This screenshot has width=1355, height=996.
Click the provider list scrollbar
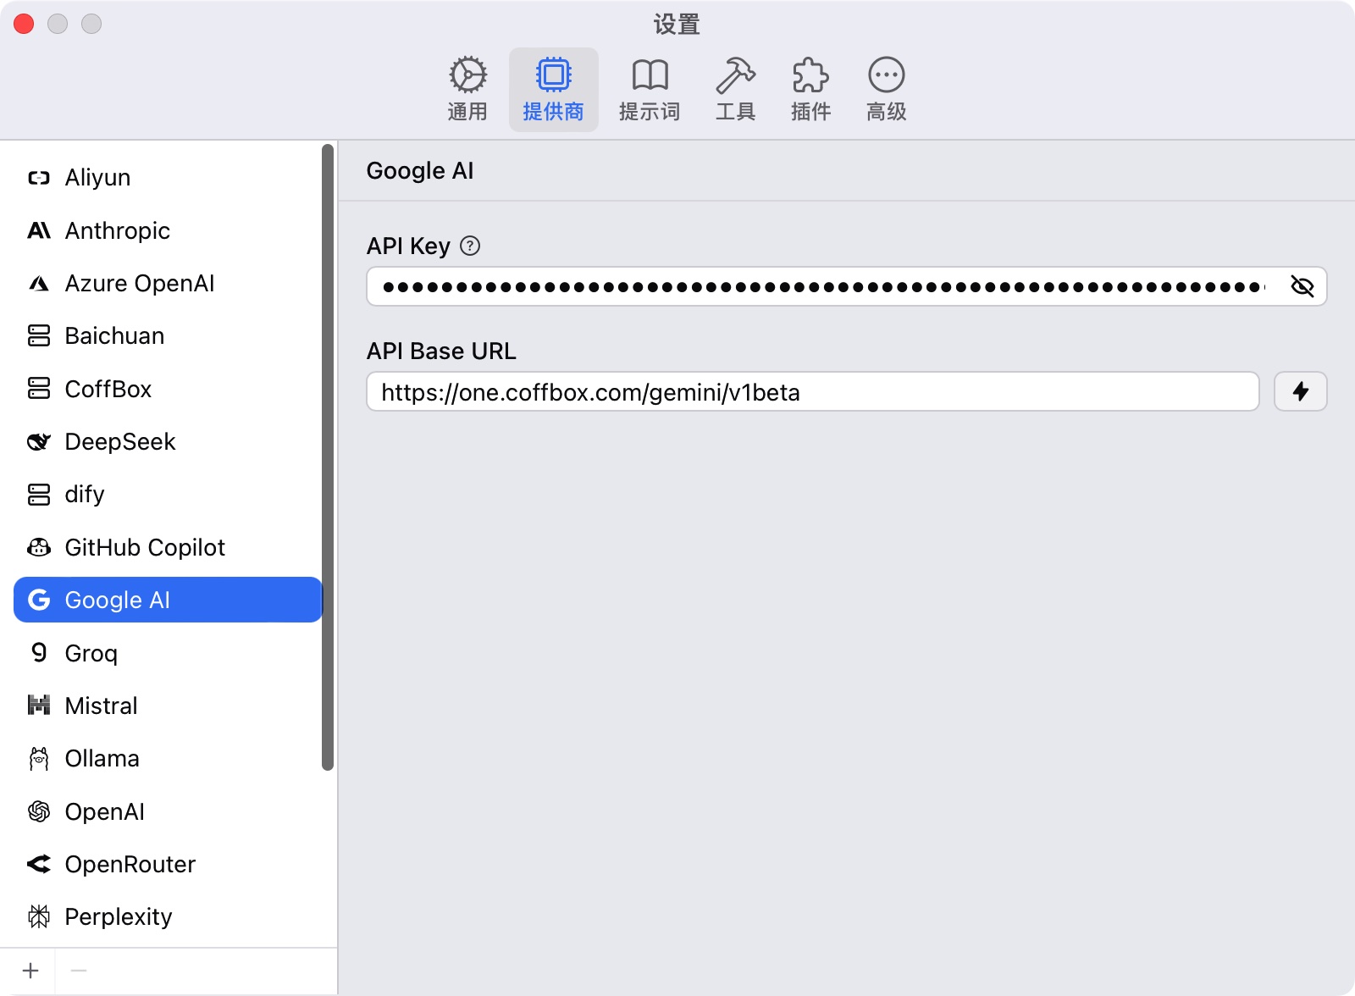tap(328, 457)
